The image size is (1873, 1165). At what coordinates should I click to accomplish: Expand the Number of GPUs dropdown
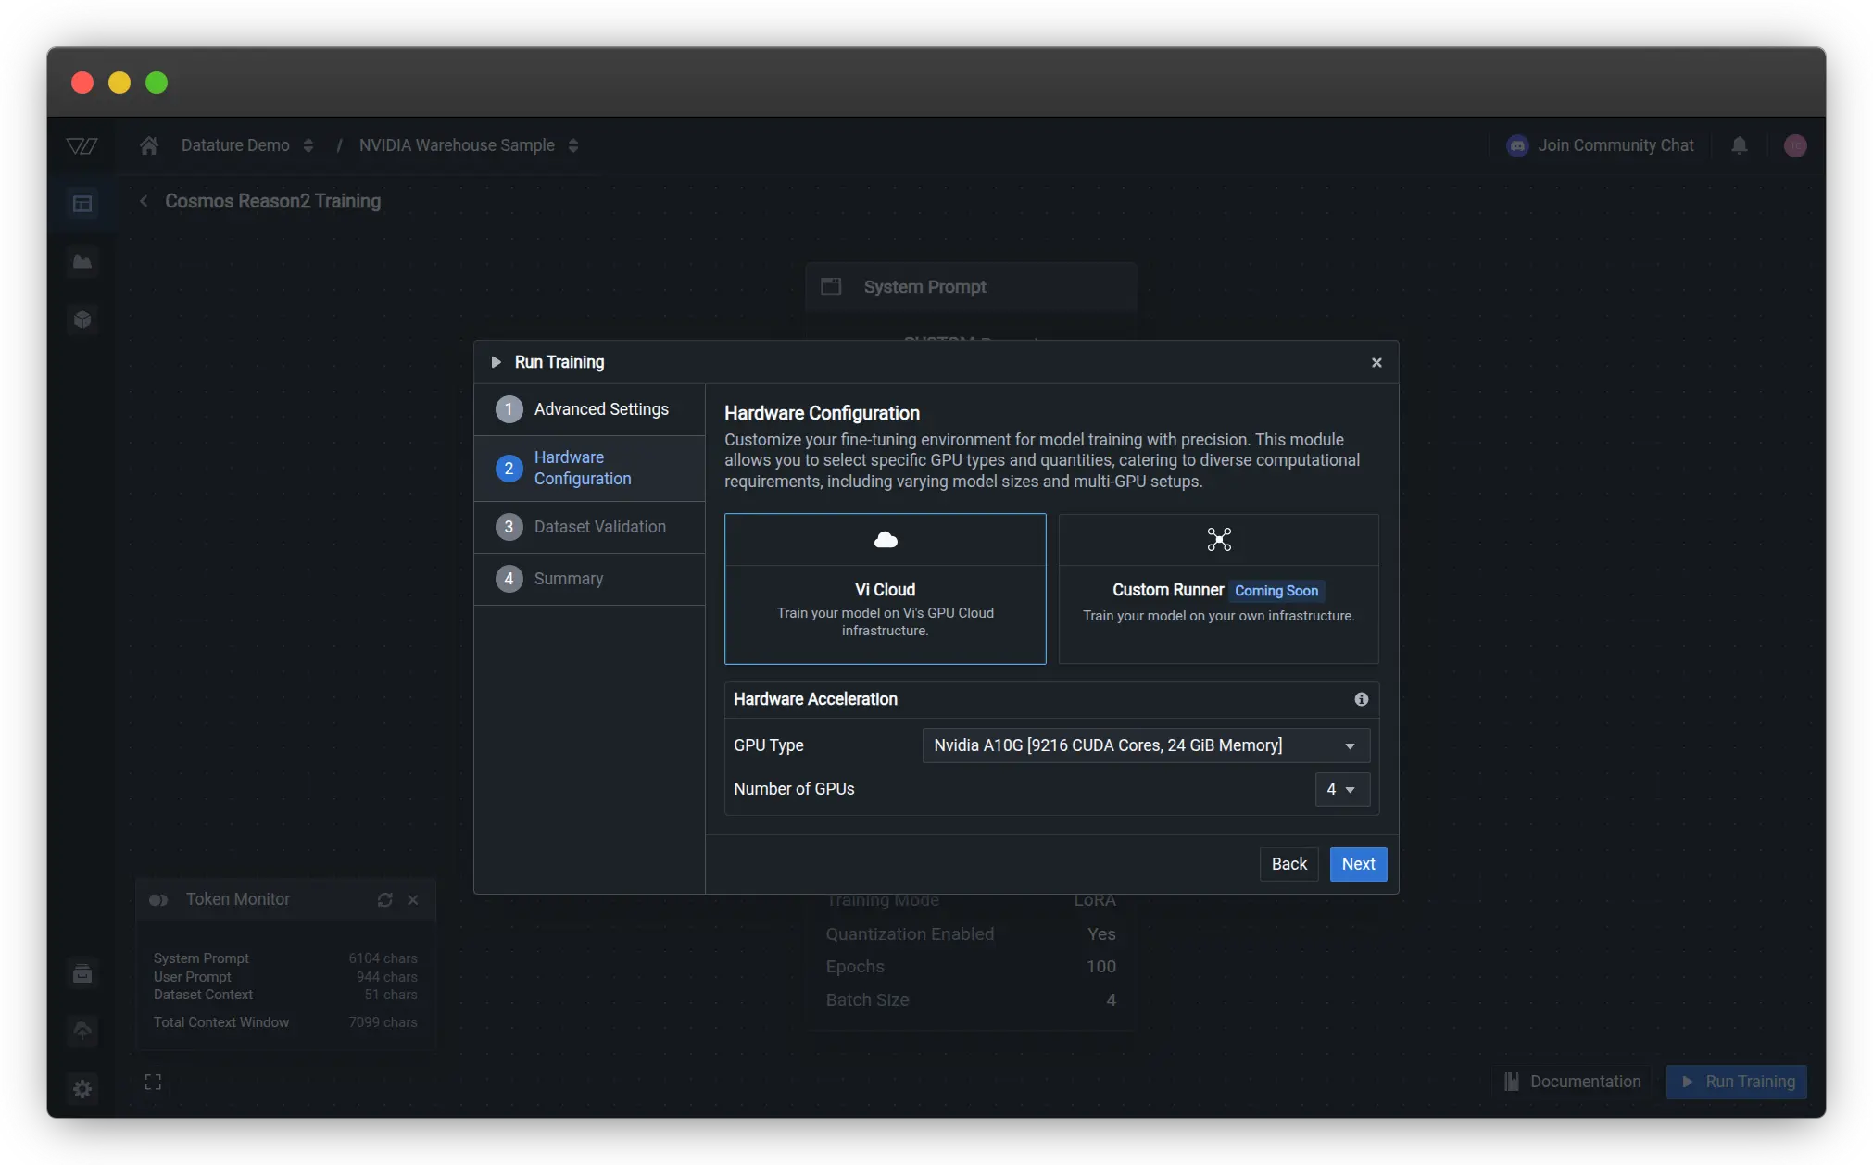click(1341, 789)
